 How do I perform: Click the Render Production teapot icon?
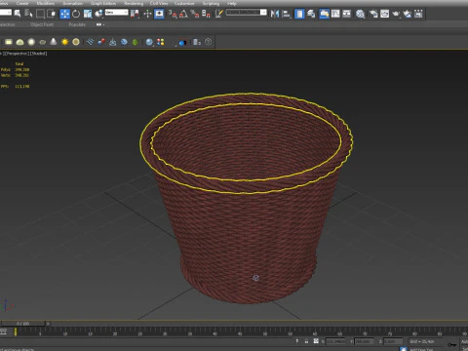396,14
